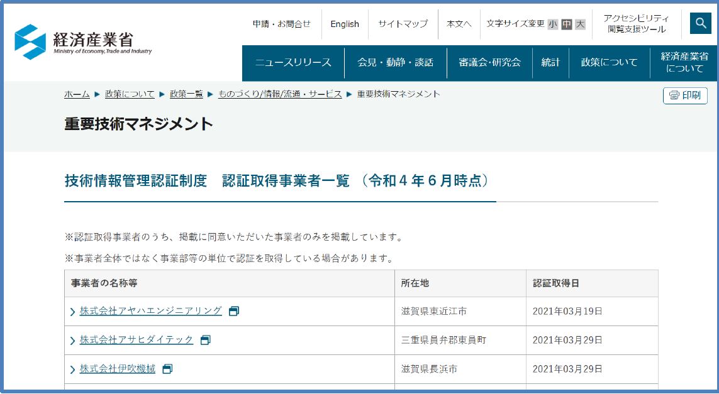Open 株式会社アヤハエンジニアリング link
This screenshot has height=394, width=719.
coord(150,310)
